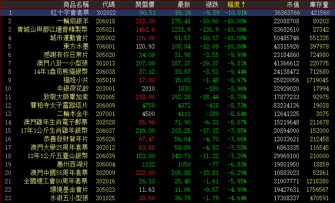This screenshot has height=203, width=335.
Task: Select 中銀荷花鈔 product name
Action: [x=73, y=89]
